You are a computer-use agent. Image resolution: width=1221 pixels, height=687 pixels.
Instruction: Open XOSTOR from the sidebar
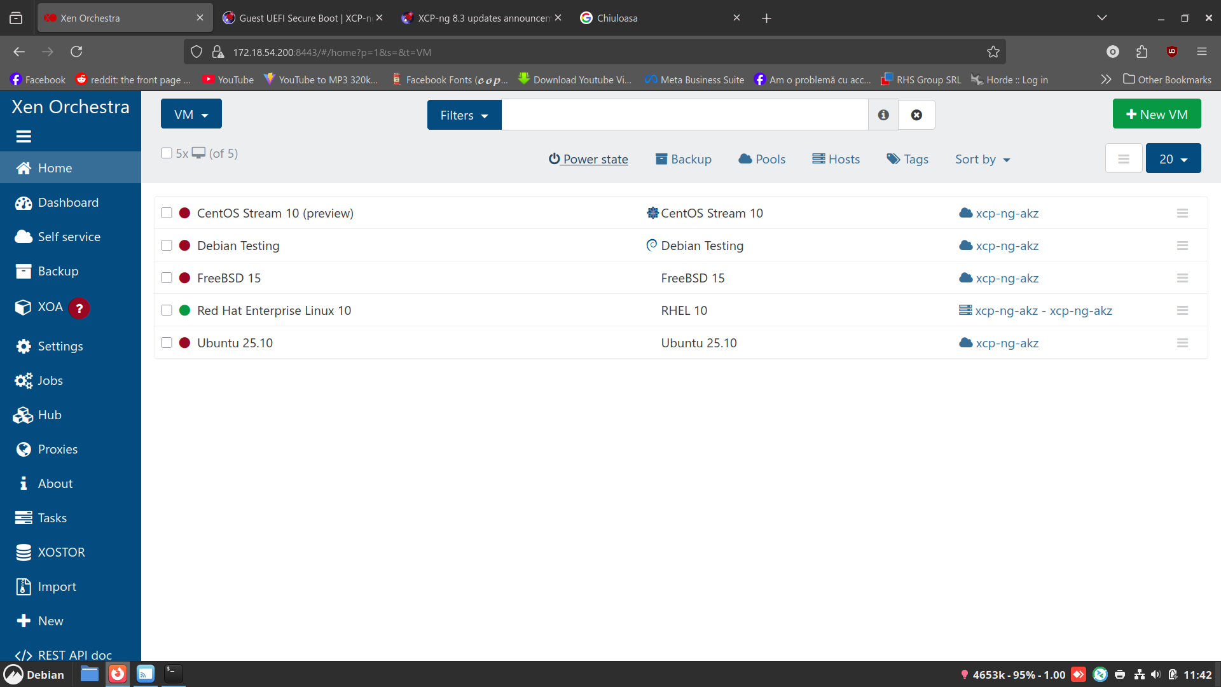coord(61,552)
